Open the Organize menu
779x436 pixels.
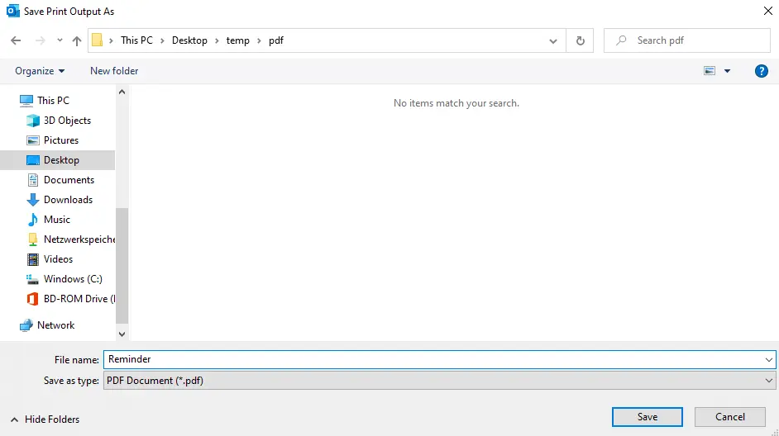click(40, 71)
